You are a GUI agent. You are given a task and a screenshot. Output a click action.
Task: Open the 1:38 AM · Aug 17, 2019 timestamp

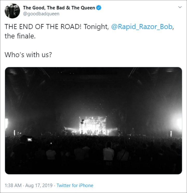(29, 185)
